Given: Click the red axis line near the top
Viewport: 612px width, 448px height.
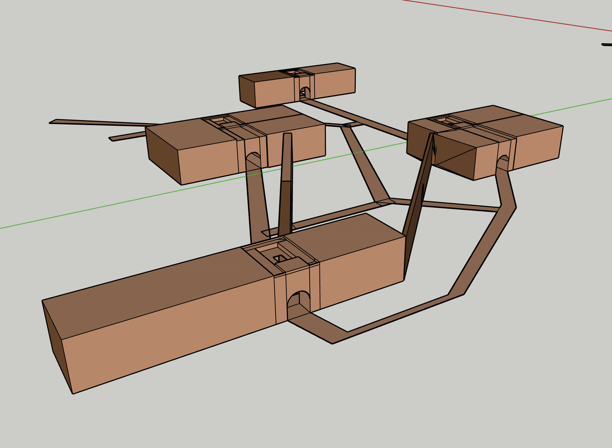Looking at the screenshot, I should click(496, 14).
